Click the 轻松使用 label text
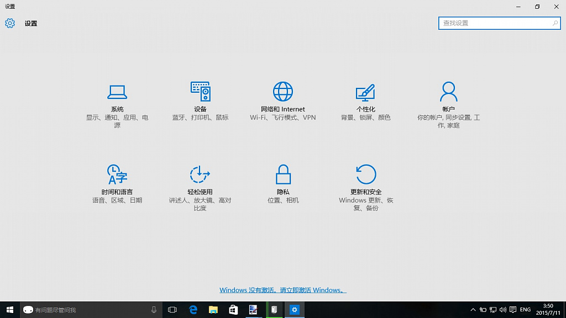The image size is (566, 318). point(200,192)
